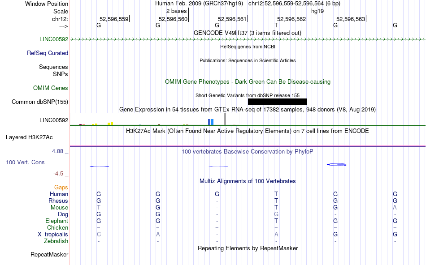Click the Rhesus species label
The image size is (426, 265).
point(58,201)
